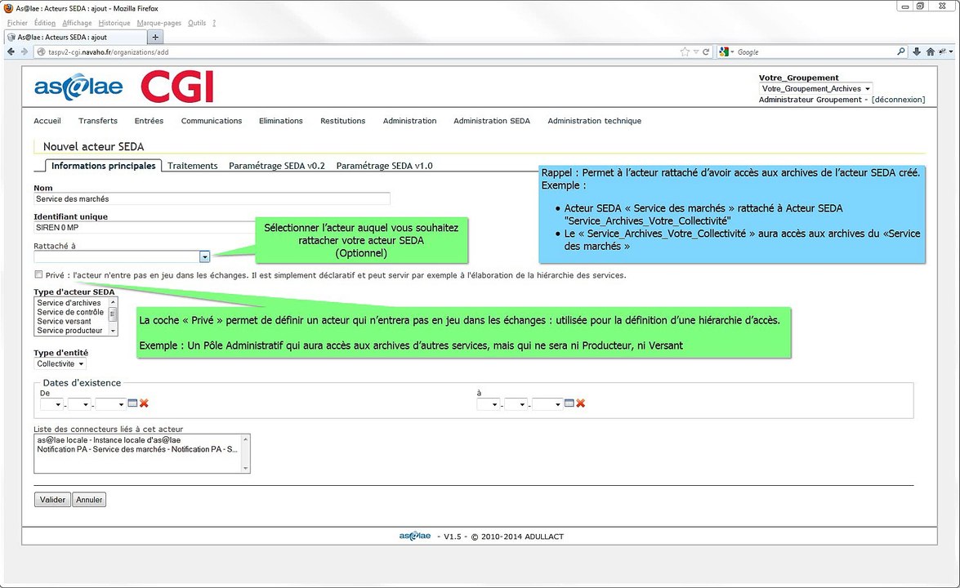Click the CGI logo
960x588 pixels.
[177, 87]
